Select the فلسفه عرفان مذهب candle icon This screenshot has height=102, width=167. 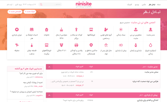(x=32, y=45)
